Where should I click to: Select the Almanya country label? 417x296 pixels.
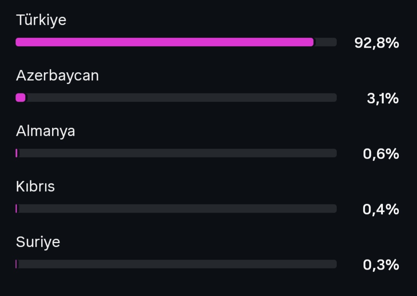point(45,132)
